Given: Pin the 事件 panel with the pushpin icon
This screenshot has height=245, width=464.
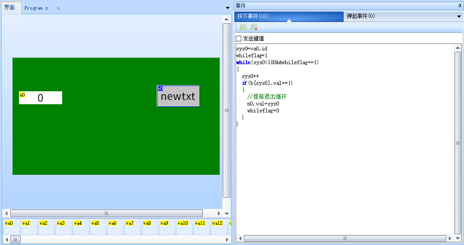Looking at the screenshot, I should point(459,6).
